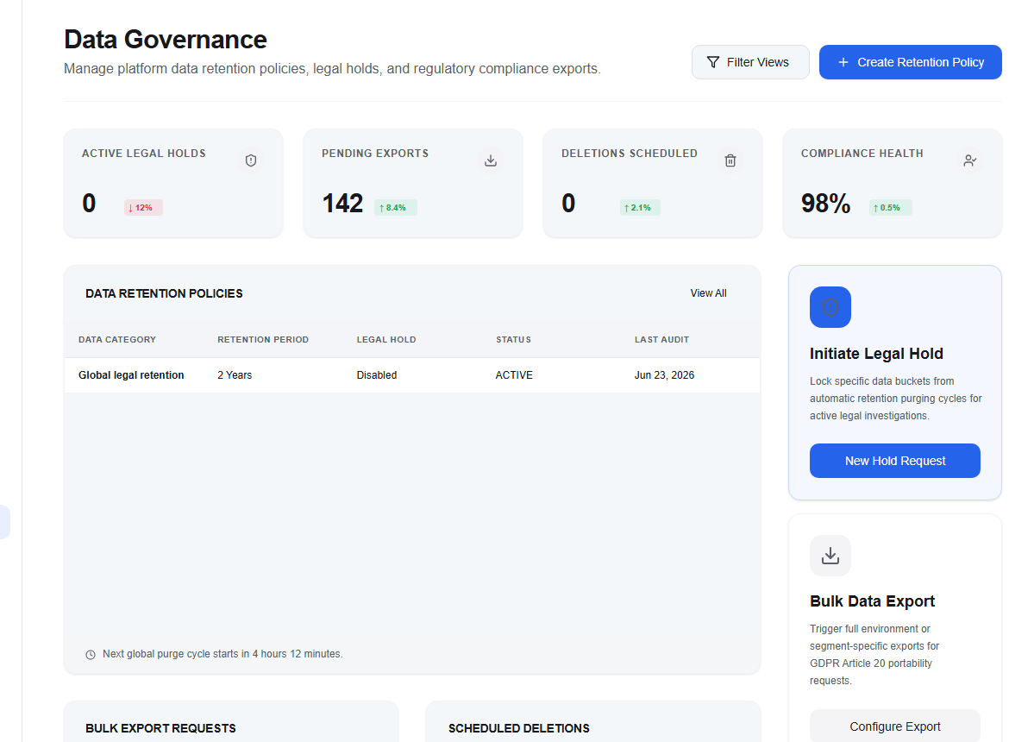Click the Bulk Data Export heading
Screen dimensions: 1009x742
pos(872,601)
